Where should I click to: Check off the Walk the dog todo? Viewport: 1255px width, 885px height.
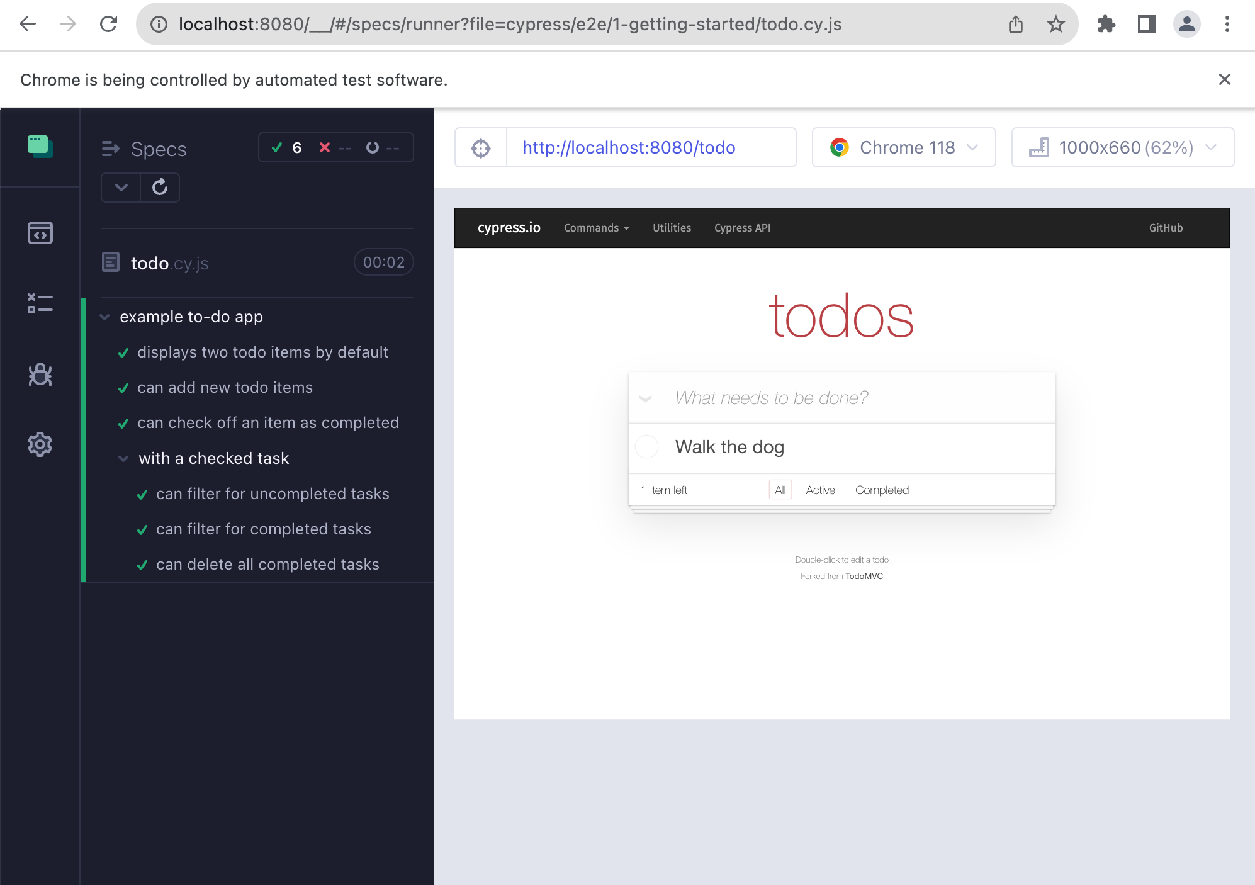[646, 447]
